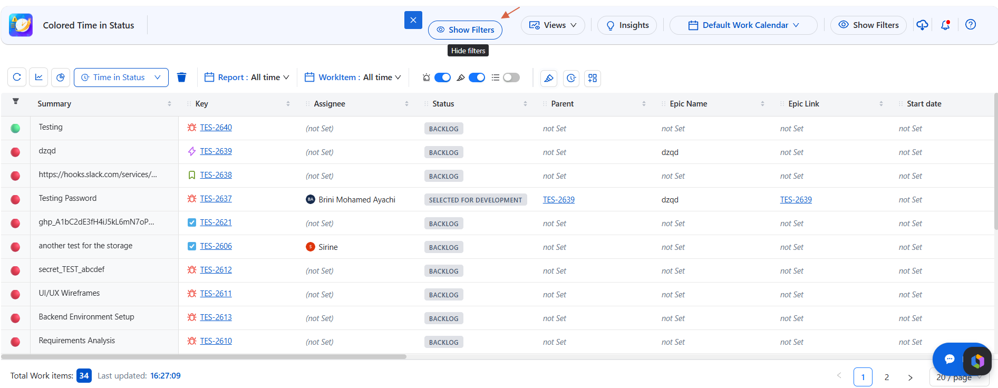The height and width of the screenshot is (388, 998).
Task: Click the highlighter button beside the clock button
Action: tap(549, 78)
